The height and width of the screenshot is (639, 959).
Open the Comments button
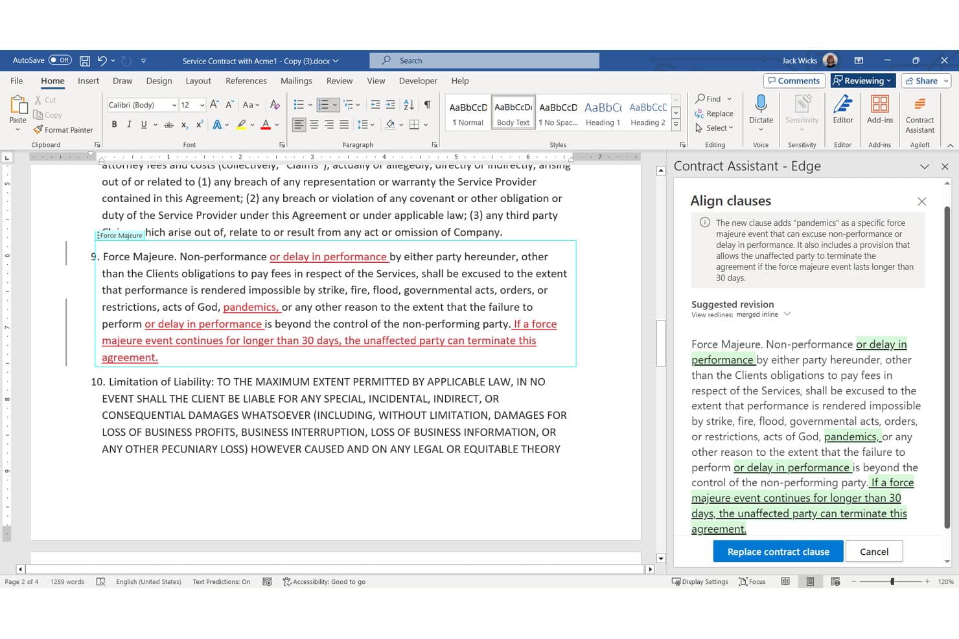click(794, 81)
